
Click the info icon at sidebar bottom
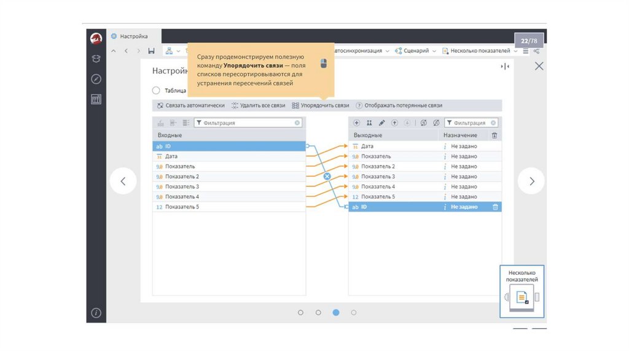(x=96, y=313)
